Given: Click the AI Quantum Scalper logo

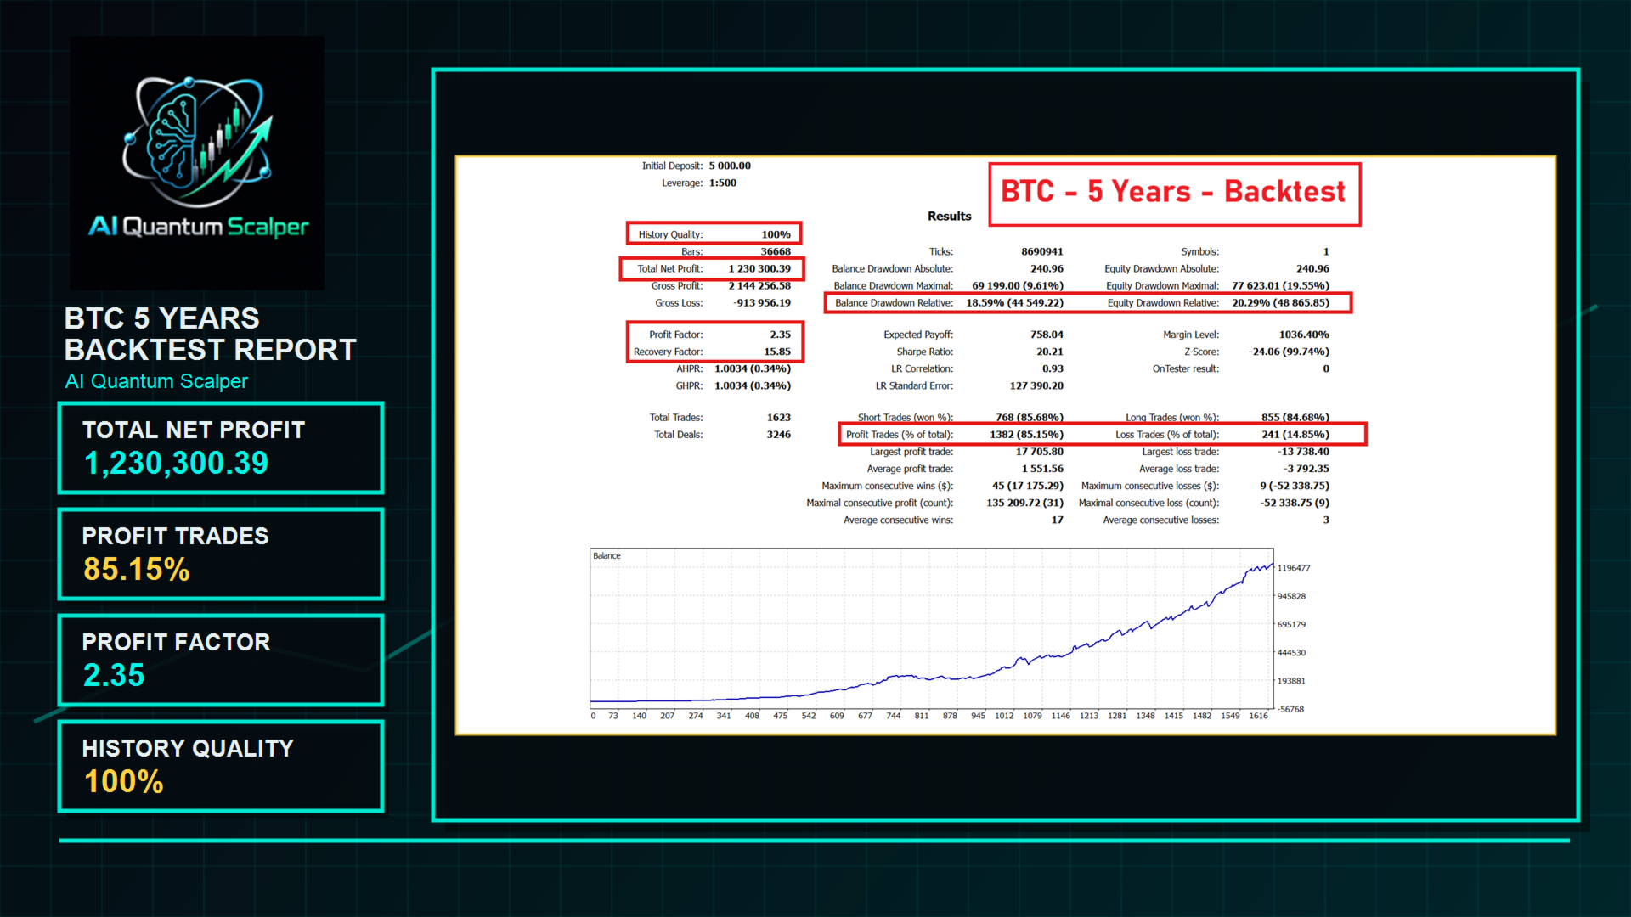Looking at the screenshot, I should 197,162.
